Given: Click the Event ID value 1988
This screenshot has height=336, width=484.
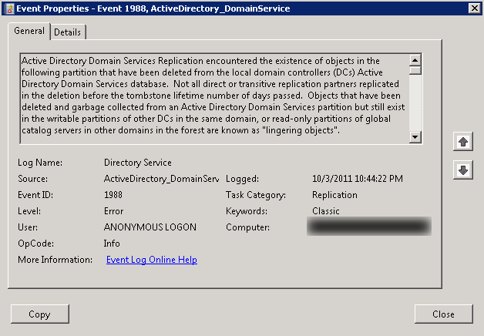Looking at the screenshot, I should point(113,195).
